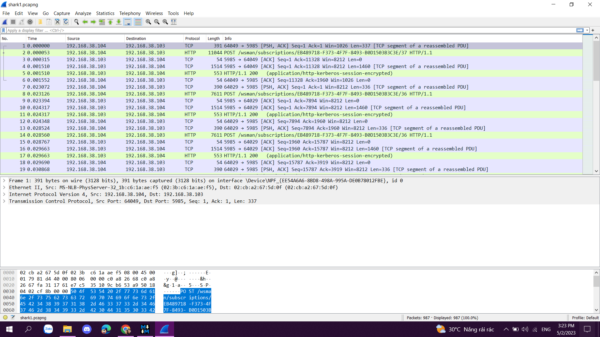Click display filter bookmark icon

pos(3,30)
